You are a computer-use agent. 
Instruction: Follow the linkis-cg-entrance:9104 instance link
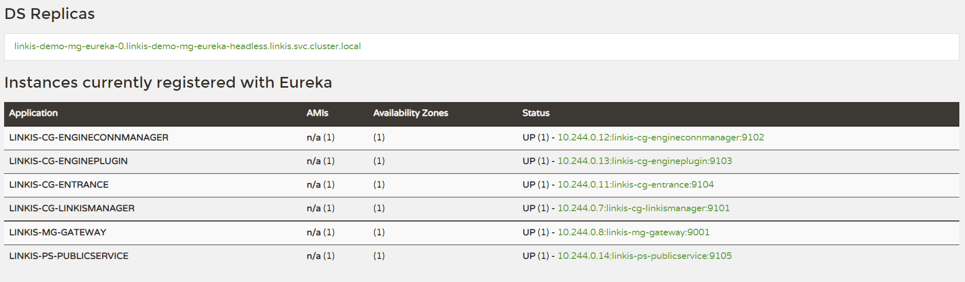(x=635, y=185)
